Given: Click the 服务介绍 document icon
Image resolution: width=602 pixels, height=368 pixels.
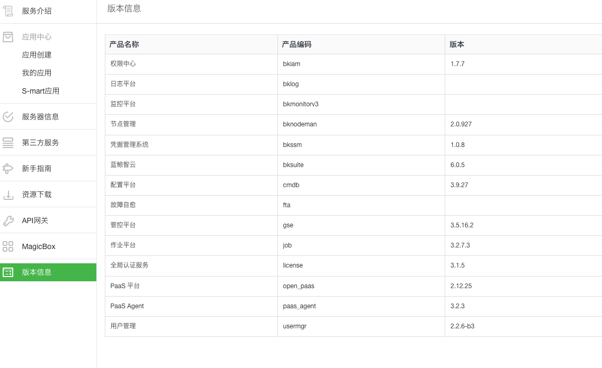Looking at the screenshot, I should (x=8, y=11).
